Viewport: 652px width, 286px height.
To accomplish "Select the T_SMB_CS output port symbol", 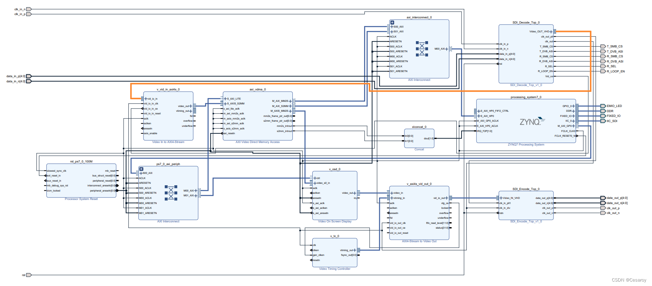I will 603,46.
